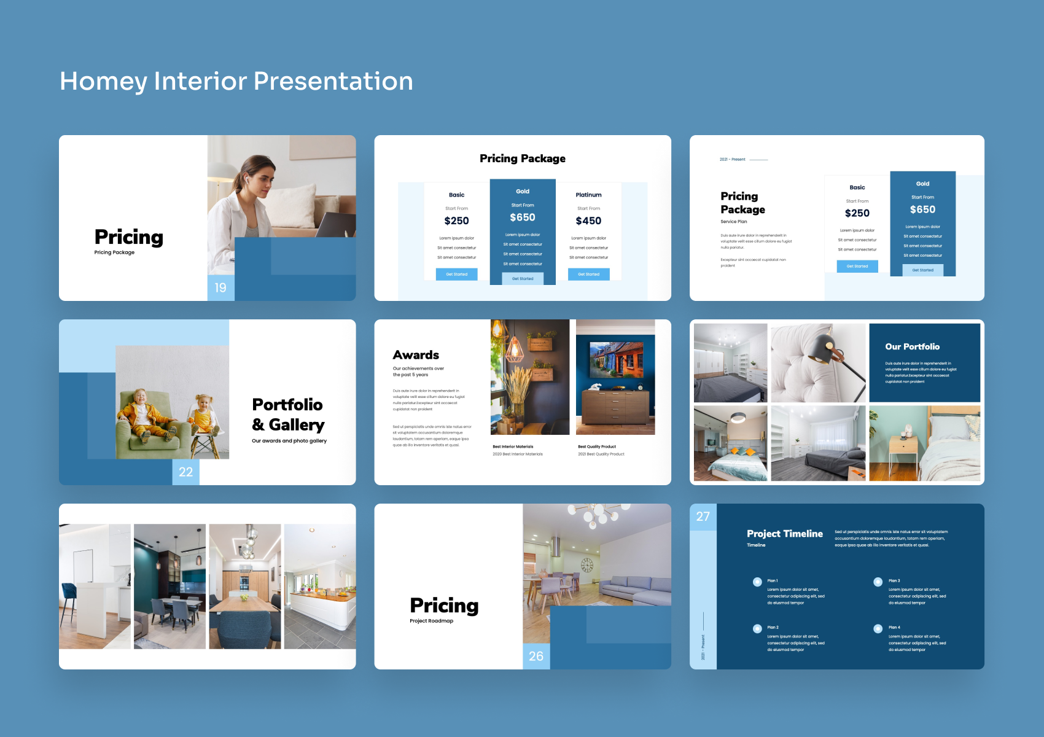Select the Plan 4 bullet marker
This screenshot has width=1044, height=737.
click(x=876, y=628)
